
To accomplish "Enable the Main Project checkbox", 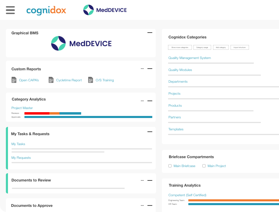I will coord(203,166).
